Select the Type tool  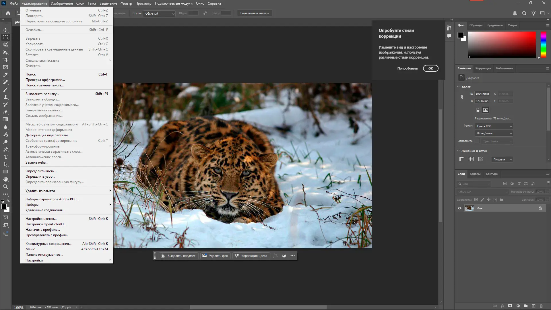pos(5,157)
